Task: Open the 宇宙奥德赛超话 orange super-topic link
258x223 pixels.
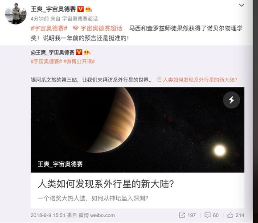Action: tap(101, 29)
